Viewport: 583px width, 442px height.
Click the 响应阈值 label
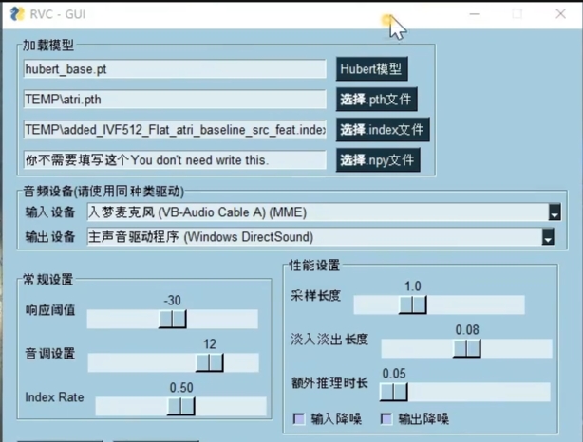tap(50, 310)
